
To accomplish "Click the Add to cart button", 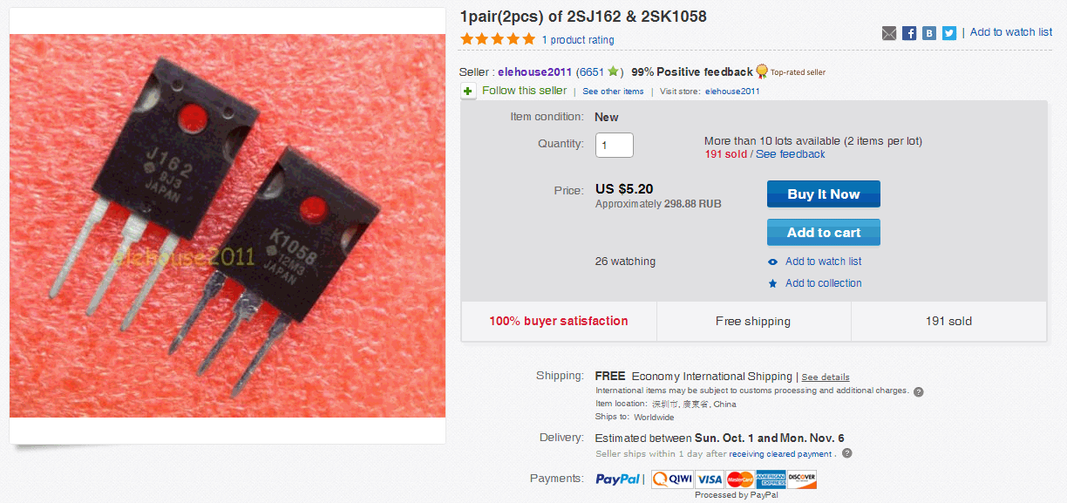I will 824,232.
